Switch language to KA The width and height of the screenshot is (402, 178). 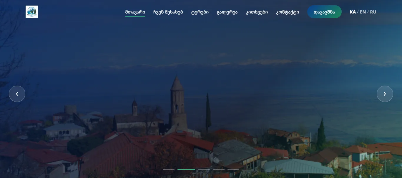point(353,12)
